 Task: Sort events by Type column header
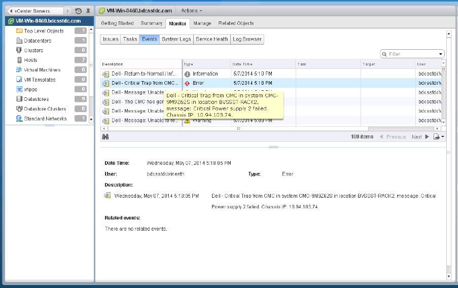pos(206,64)
